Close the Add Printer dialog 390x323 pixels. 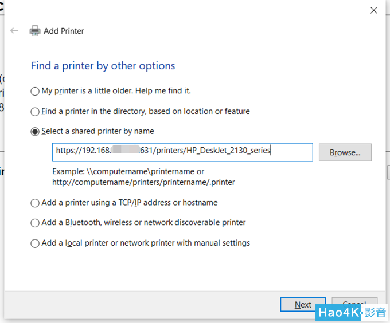pyautogui.click(x=373, y=10)
